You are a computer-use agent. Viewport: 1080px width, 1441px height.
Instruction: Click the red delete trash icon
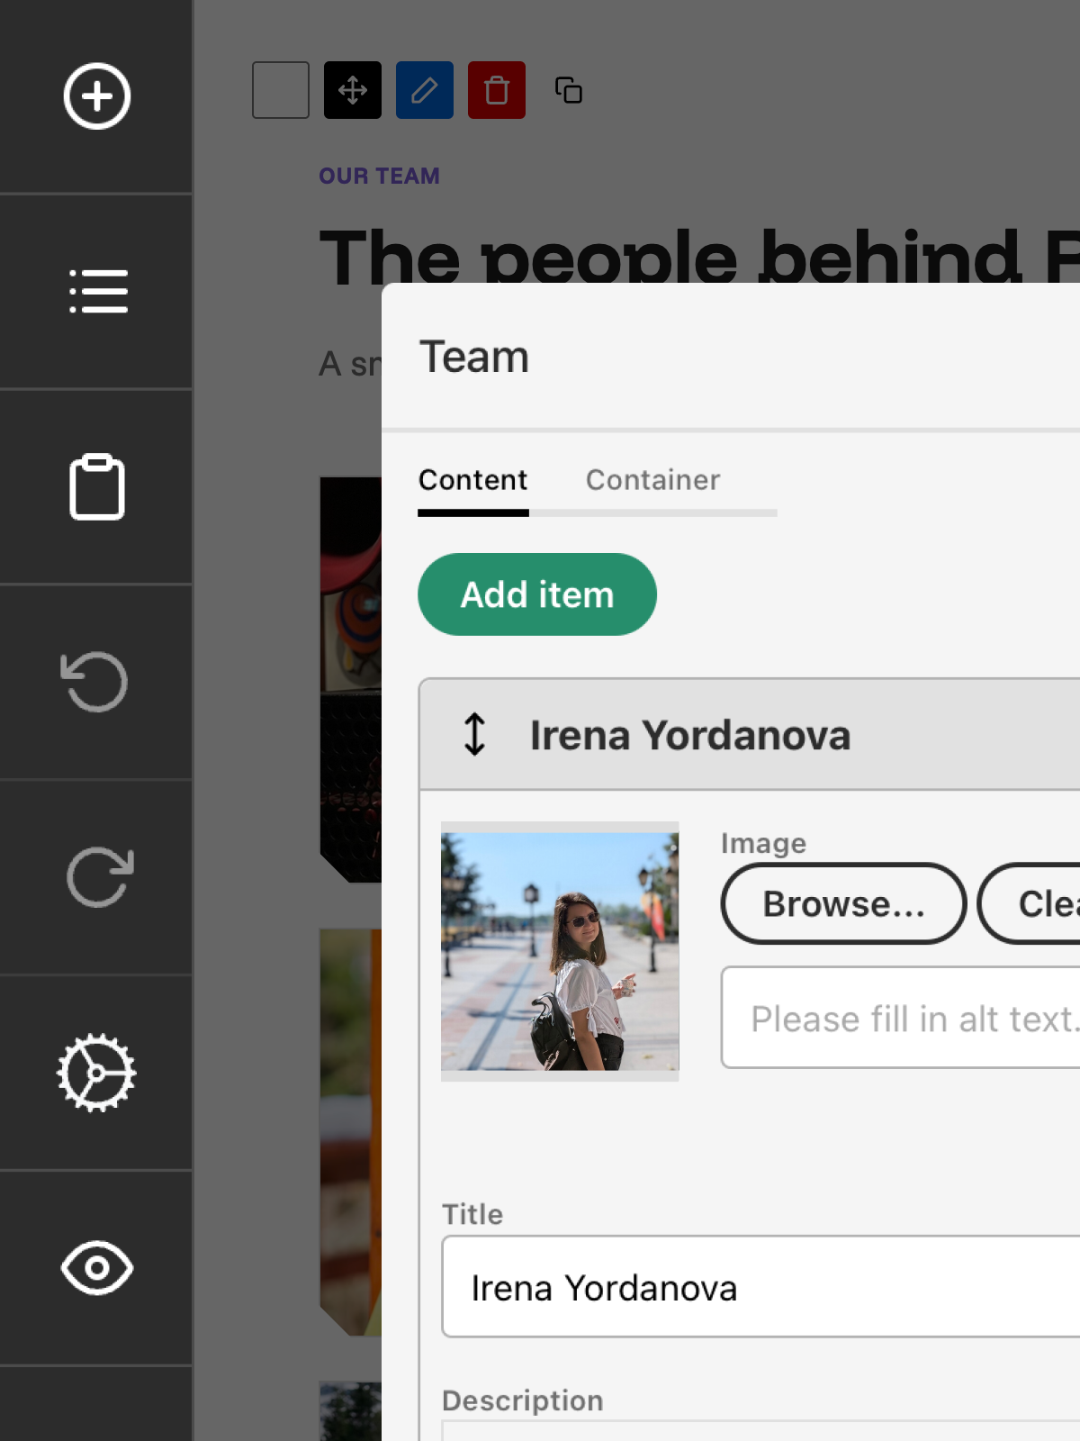coord(497,90)
